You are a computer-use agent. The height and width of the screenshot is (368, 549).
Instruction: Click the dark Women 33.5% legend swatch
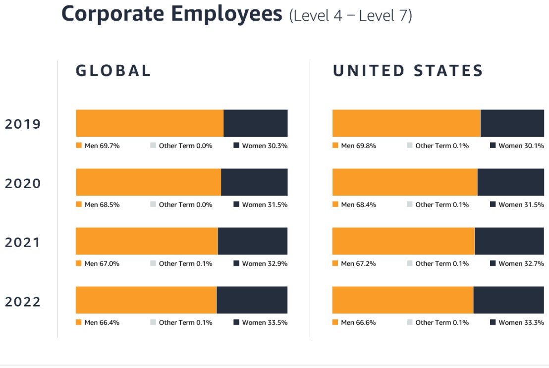236,322
